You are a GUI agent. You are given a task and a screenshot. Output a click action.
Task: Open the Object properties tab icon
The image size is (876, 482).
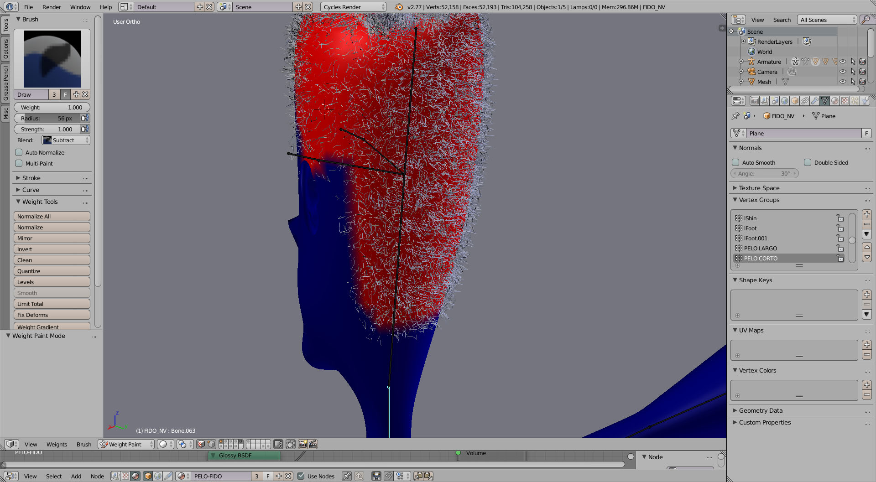click(795, 101)
